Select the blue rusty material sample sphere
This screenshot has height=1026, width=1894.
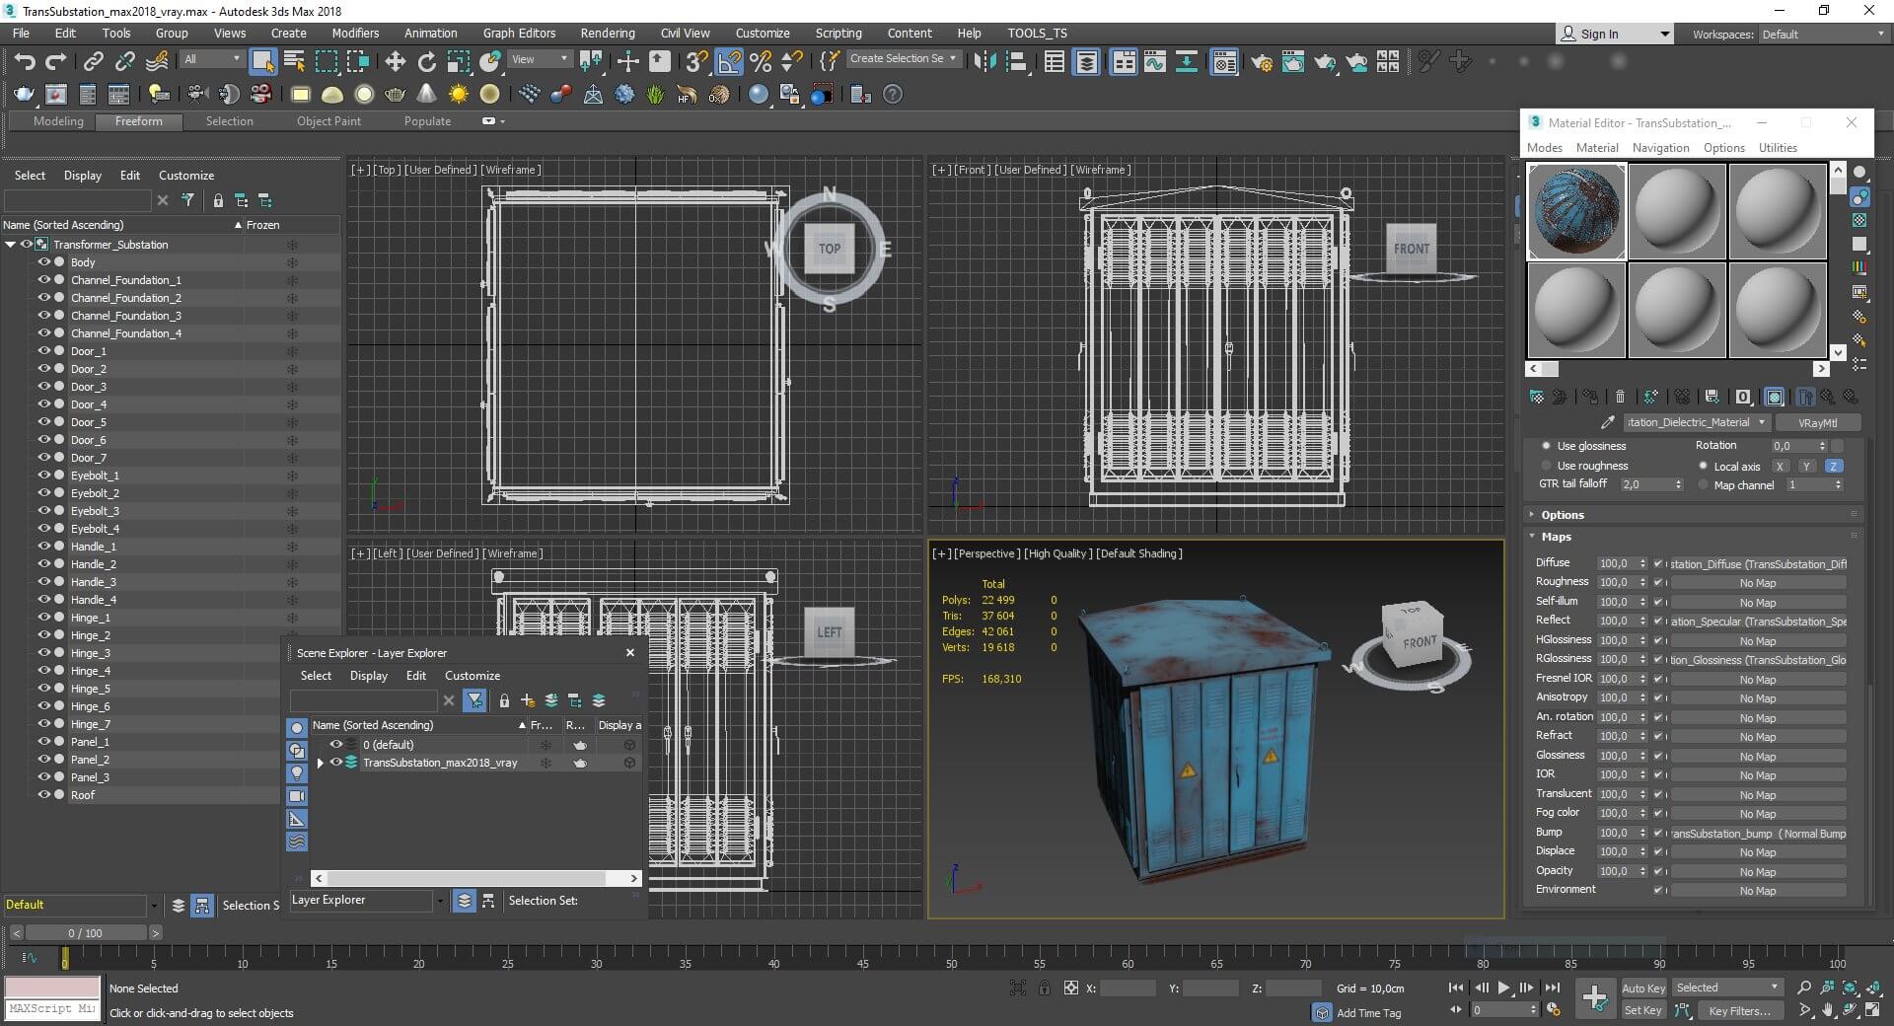click(1576, 211)
